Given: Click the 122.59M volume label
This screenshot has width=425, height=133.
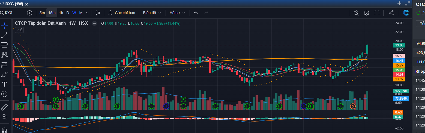Looking at the screenshot, I should 402,91.
